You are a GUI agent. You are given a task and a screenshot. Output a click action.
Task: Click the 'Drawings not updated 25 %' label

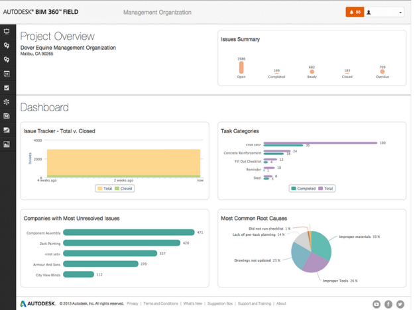257,260
